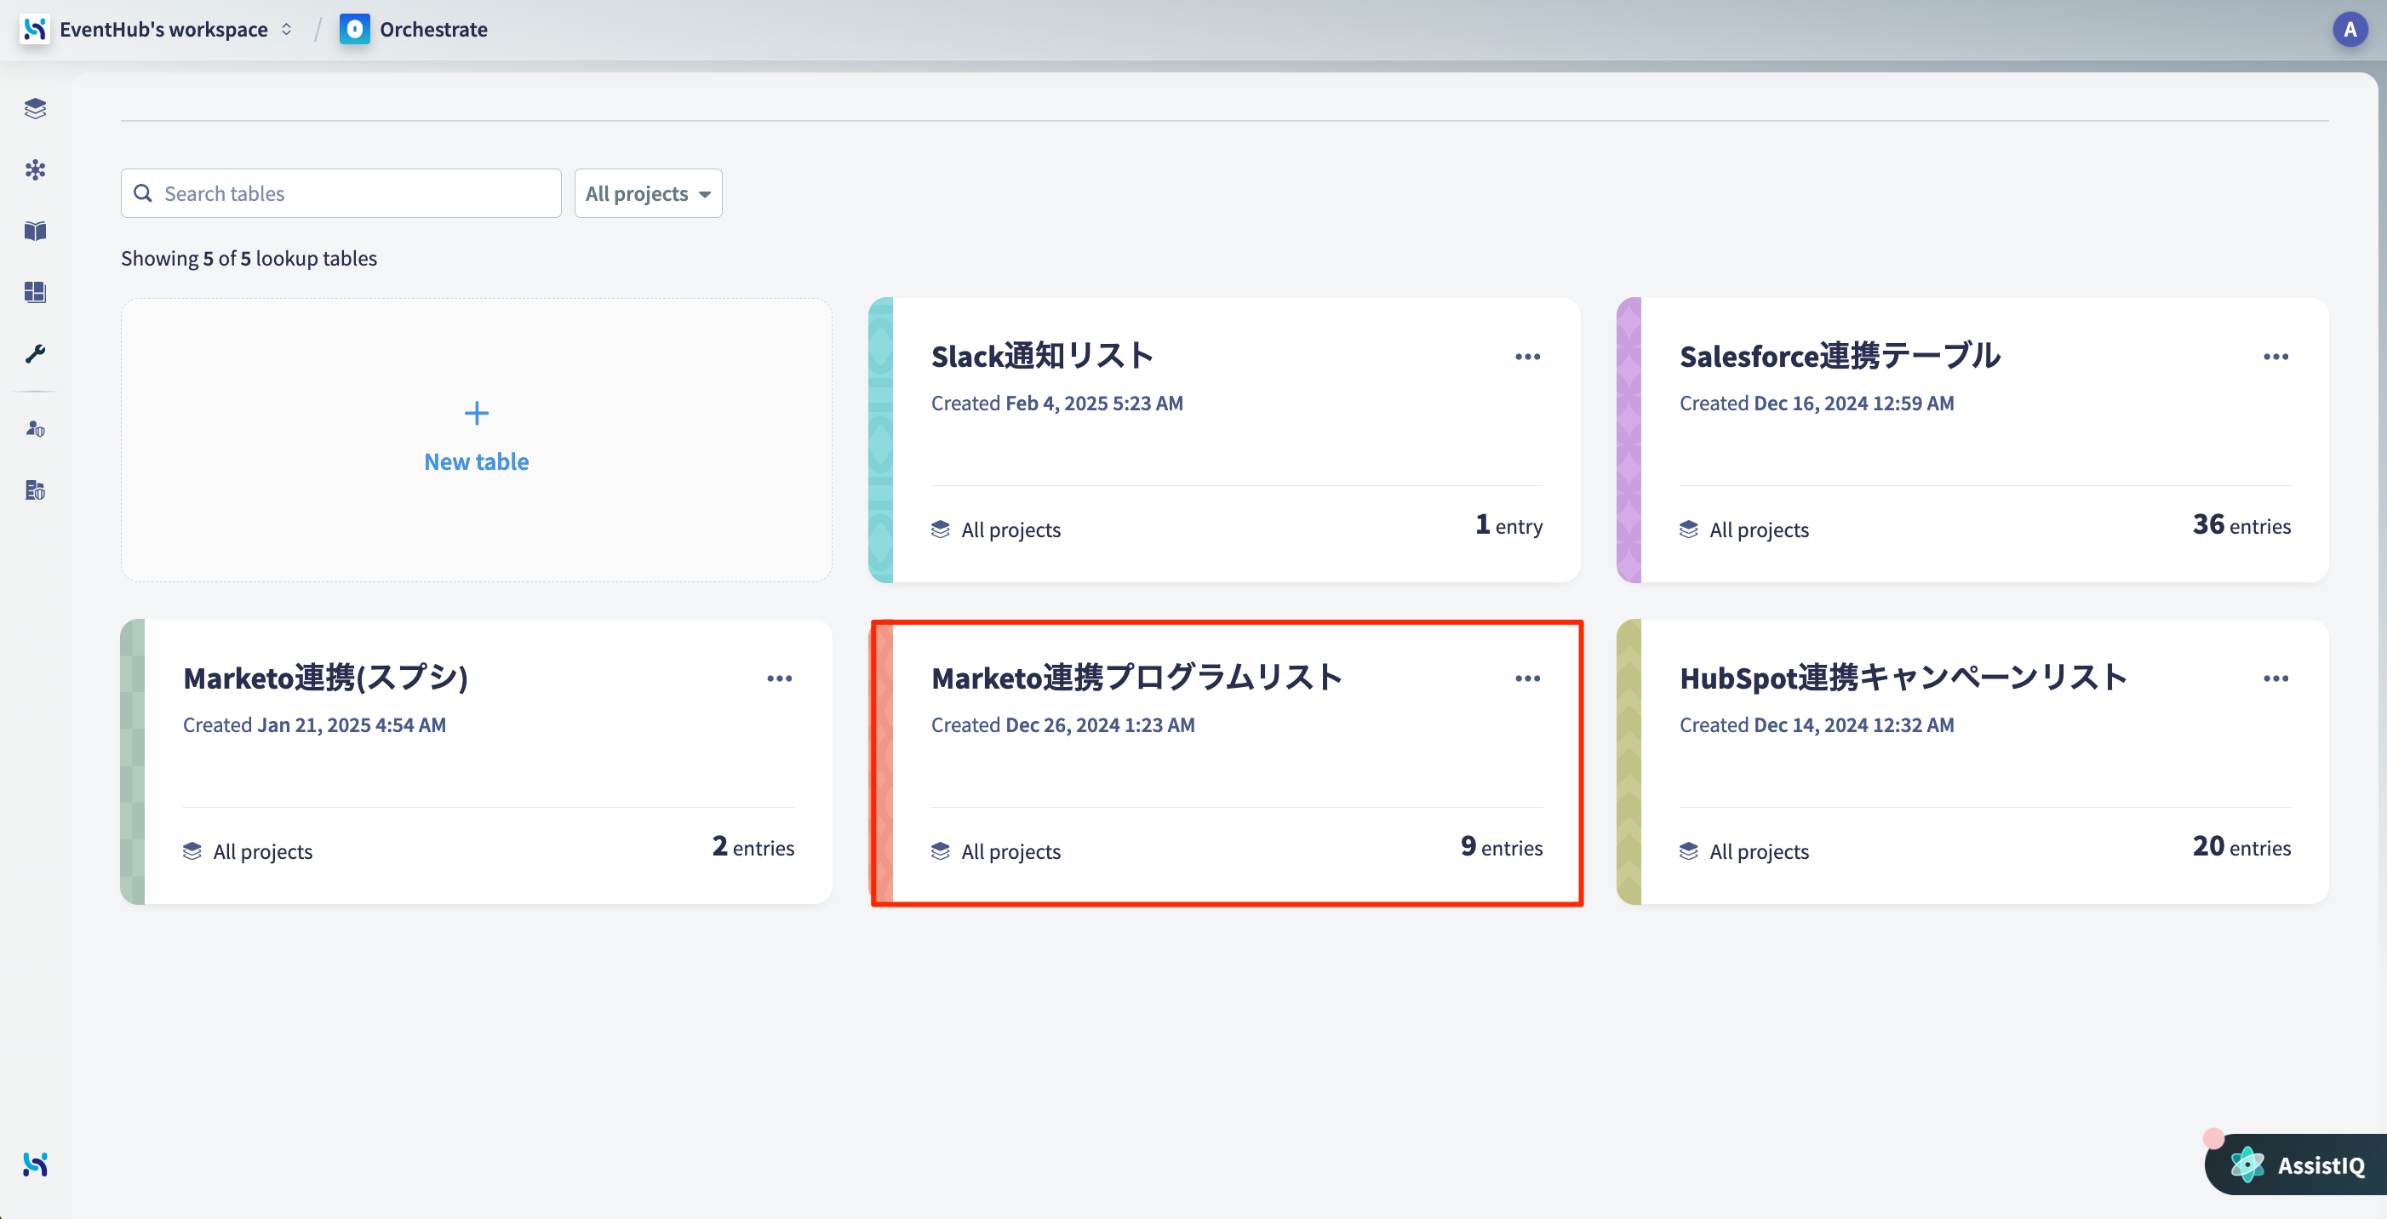Click 'Created Jan 21, 2025 4:54 AM' text

[314, 724]
